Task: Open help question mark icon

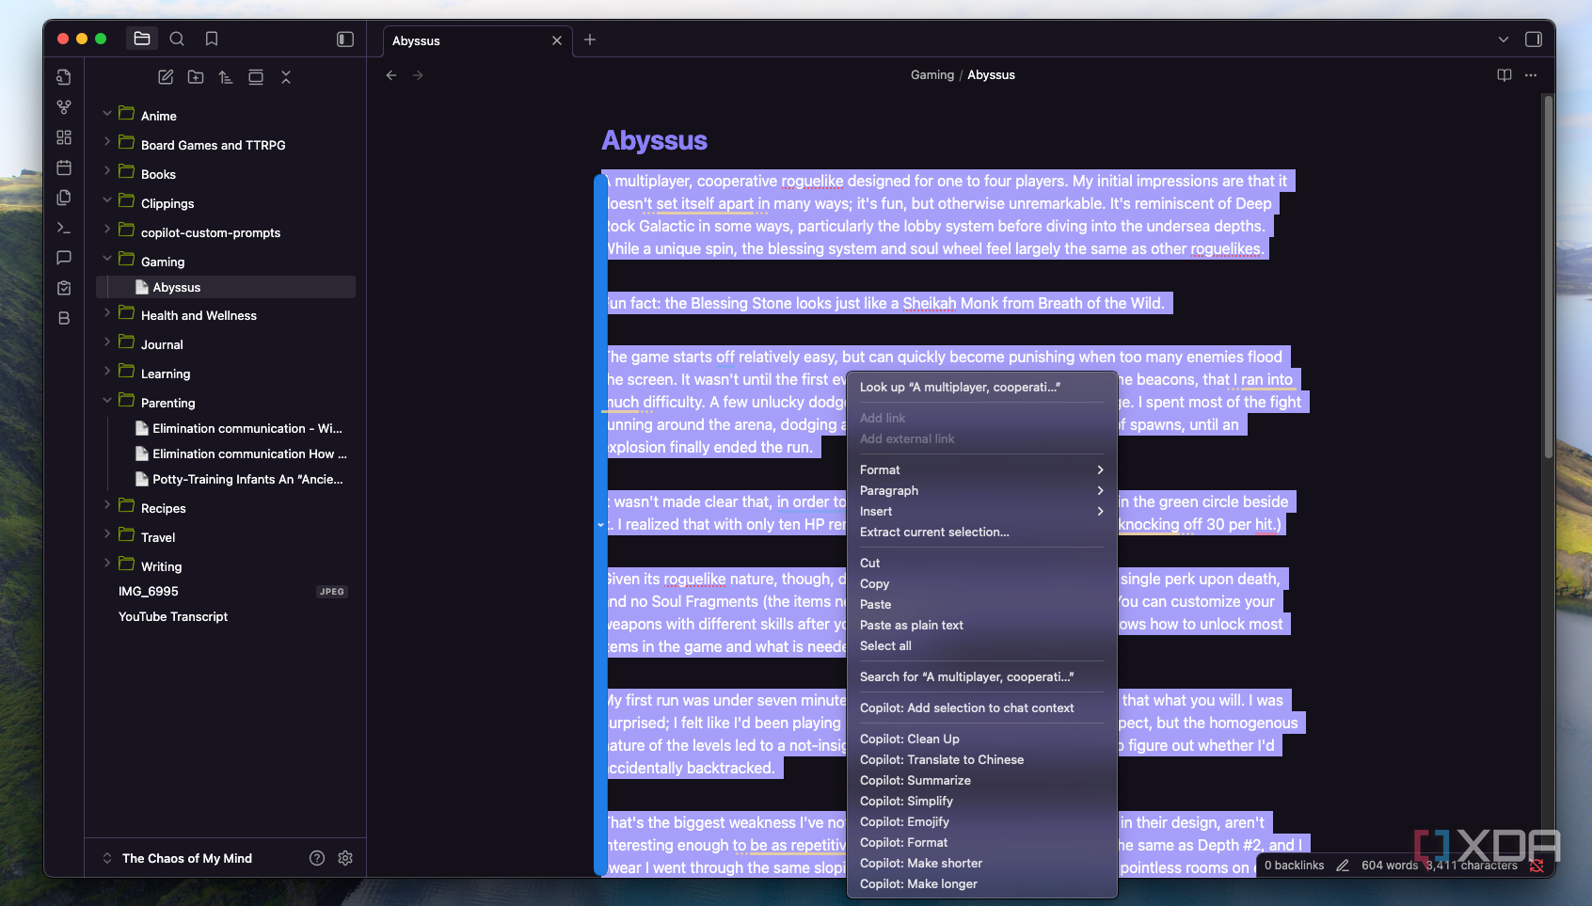Action: 317,858
